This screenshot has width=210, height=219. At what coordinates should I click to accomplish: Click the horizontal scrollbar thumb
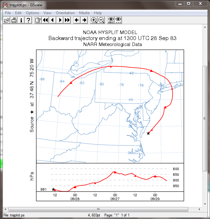pyautogui.click(x=98, y=209)
